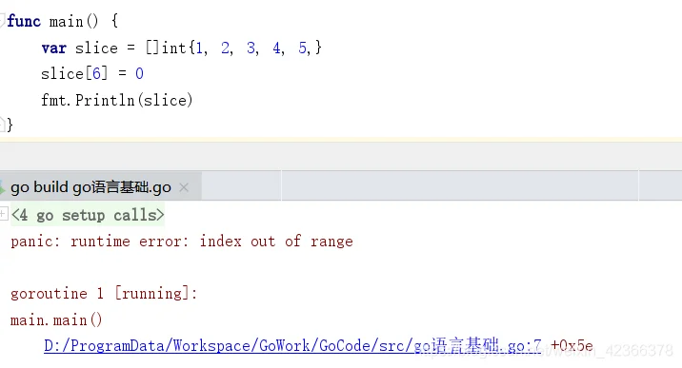
Task: Click the closing brace fold marker
Action: [2, 125]
